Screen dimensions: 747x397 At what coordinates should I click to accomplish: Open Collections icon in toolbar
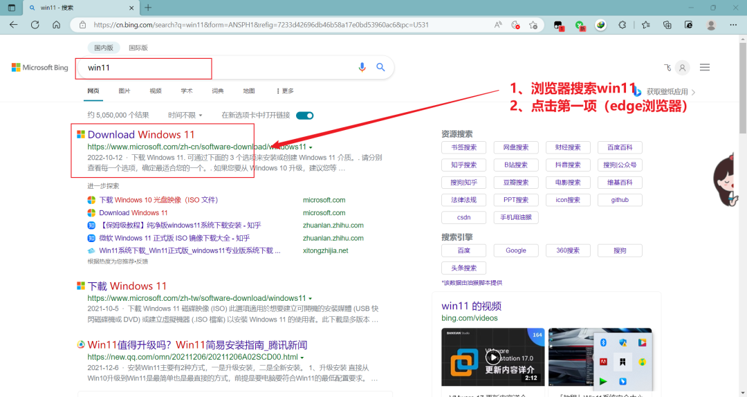click(x=667, y=25)
